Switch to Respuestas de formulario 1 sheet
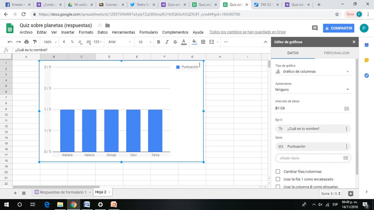Screen dimensions: 374x210 (x=63, y=192)
